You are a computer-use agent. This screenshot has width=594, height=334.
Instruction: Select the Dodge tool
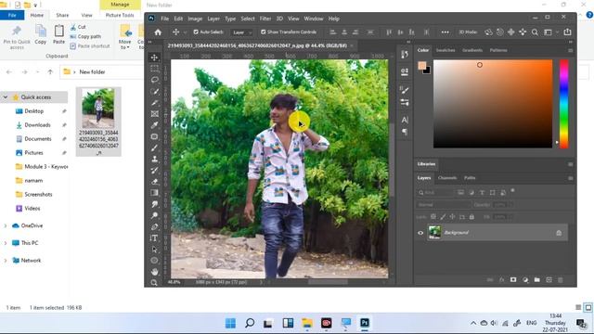click(155, 215)
